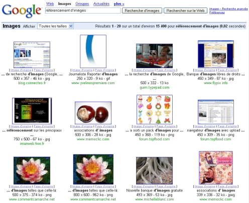
Task: Click 'Nouvelle banque d'images gratuite' caption
Action: point(155,190)
